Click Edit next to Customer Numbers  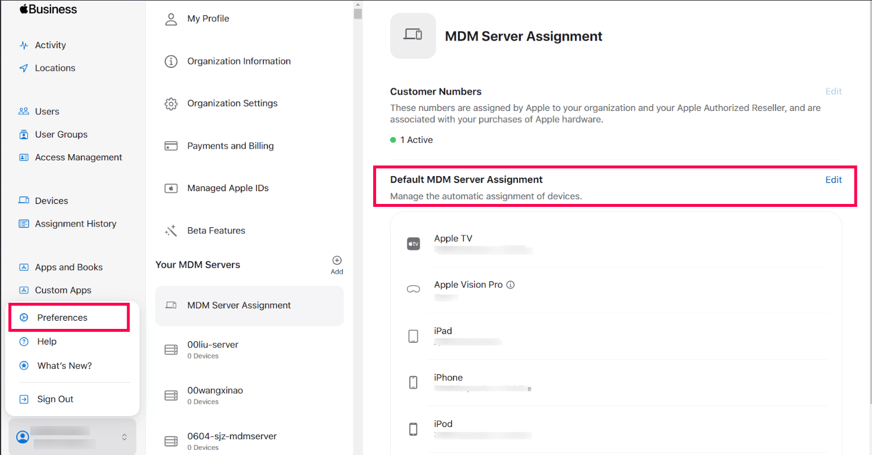click(x=833, y=92)
